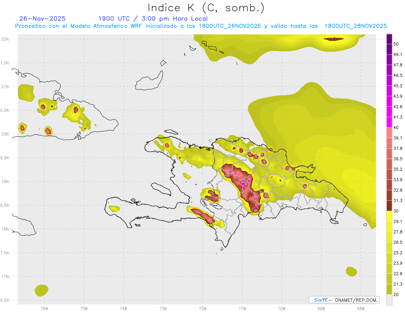The width and height of the screenshot is (405, 313).
Task: Click the colorbar value 46.5
Action: 398,75
